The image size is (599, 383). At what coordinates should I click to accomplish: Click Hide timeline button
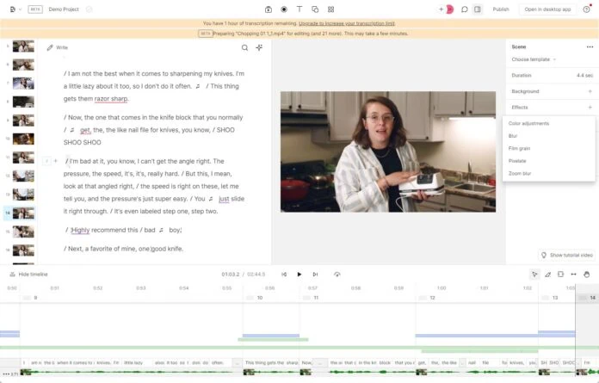(x=28, y=275)
